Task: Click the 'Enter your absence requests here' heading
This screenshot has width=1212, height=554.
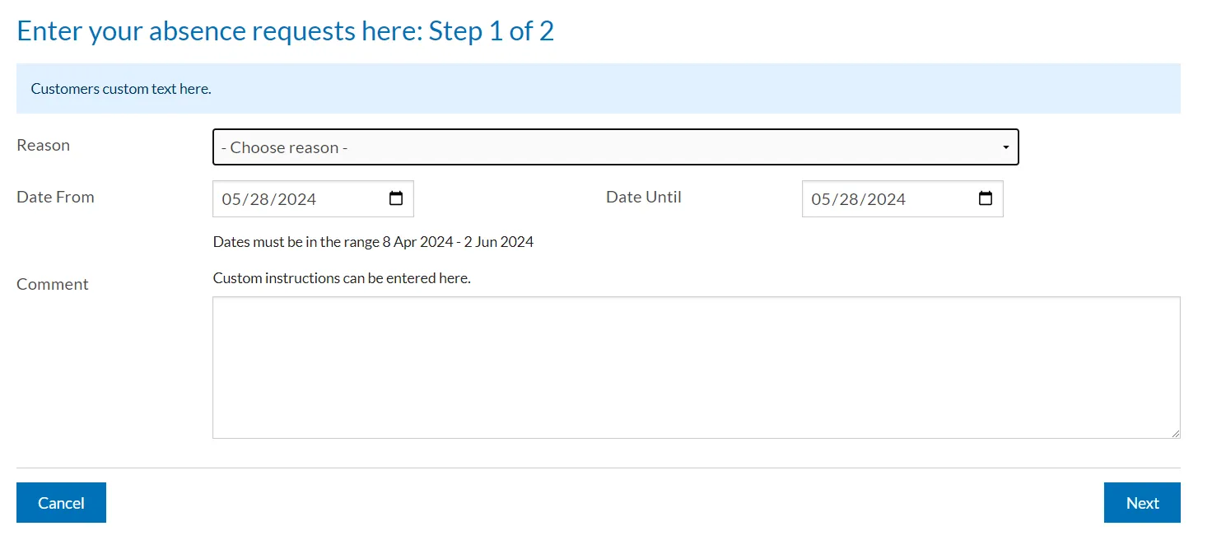Action: (286, 31)
